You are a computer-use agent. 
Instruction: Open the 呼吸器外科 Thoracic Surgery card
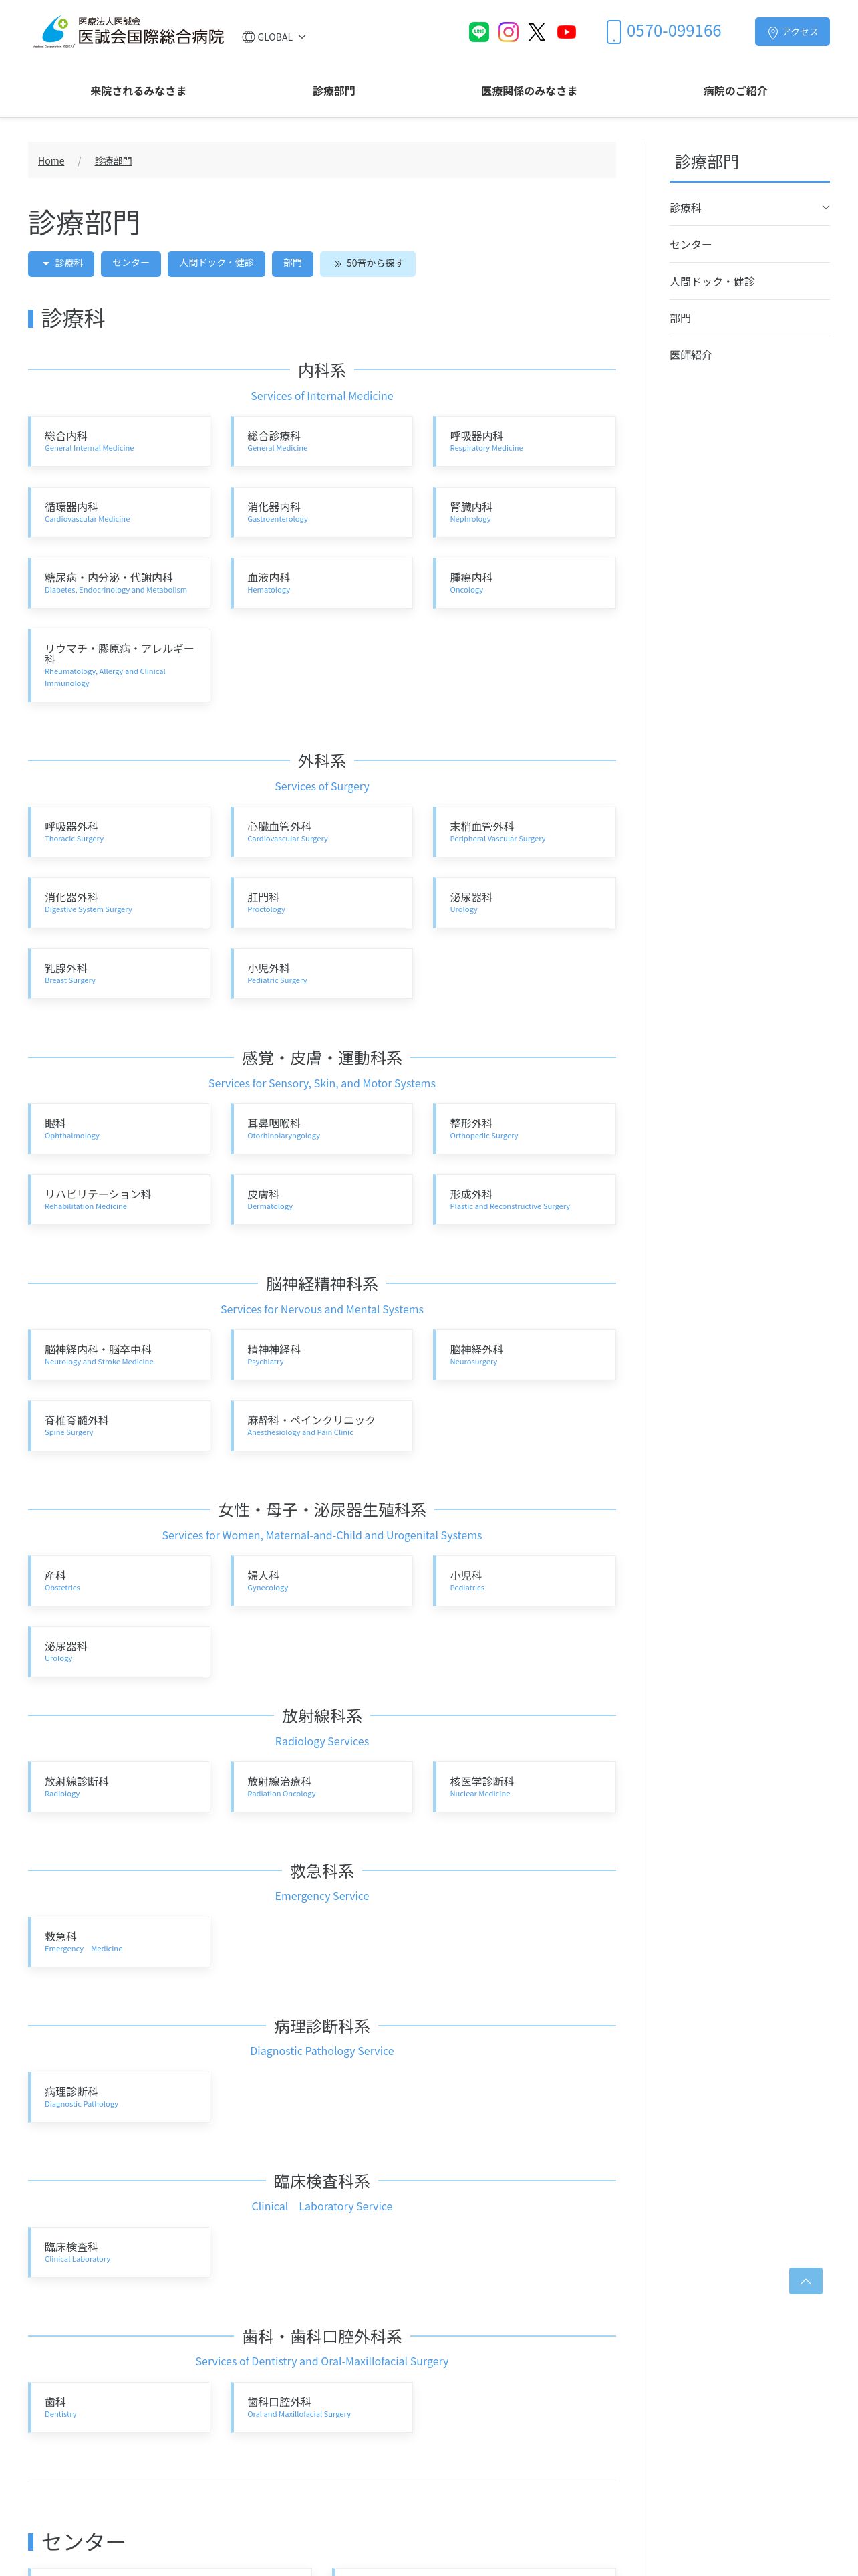point(120,832)
